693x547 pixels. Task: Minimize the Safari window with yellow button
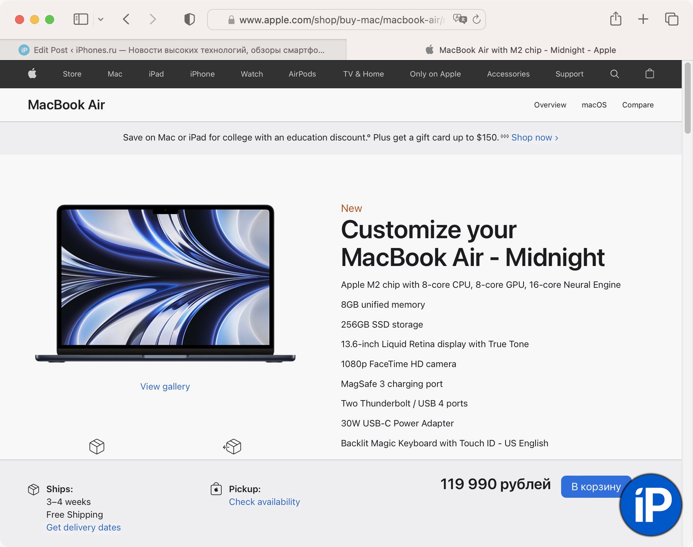(x=35, y=20)
